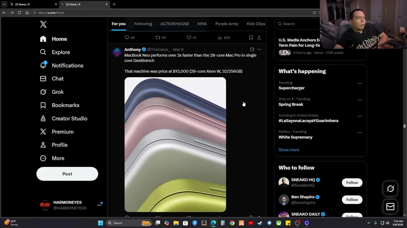The width and height of the screenshot is (407, 228).
Task: Follow SNEAKO HQ
Action: (352, 182)
